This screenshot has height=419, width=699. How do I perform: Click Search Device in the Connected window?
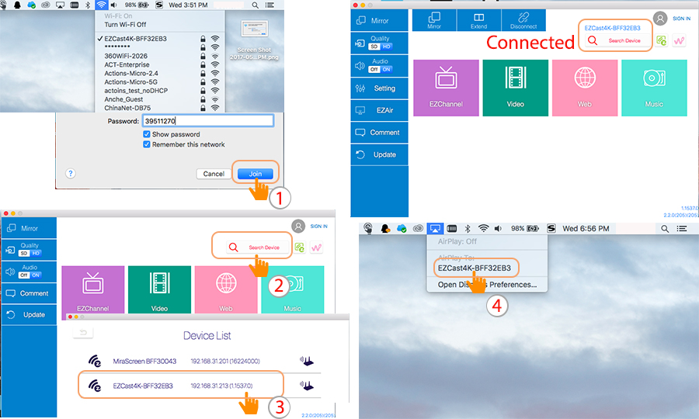617,40
